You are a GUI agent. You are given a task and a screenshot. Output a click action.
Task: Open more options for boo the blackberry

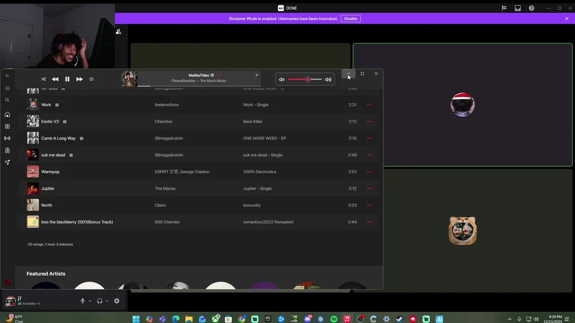(x=369, y=222)
